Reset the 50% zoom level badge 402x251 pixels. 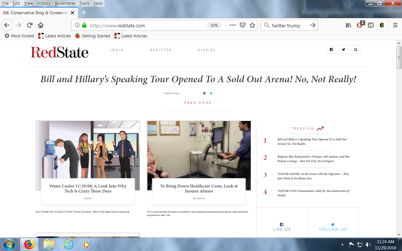tap(214, 25)
